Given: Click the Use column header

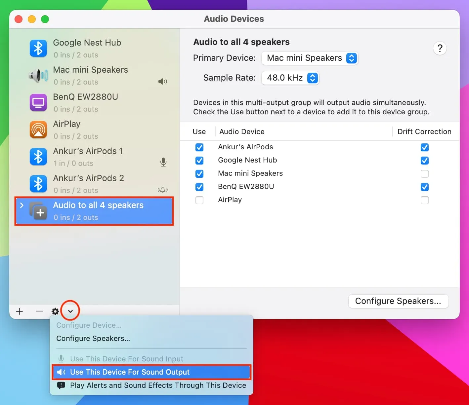Looking at the screenshot, I should click(x=199, y=131).
